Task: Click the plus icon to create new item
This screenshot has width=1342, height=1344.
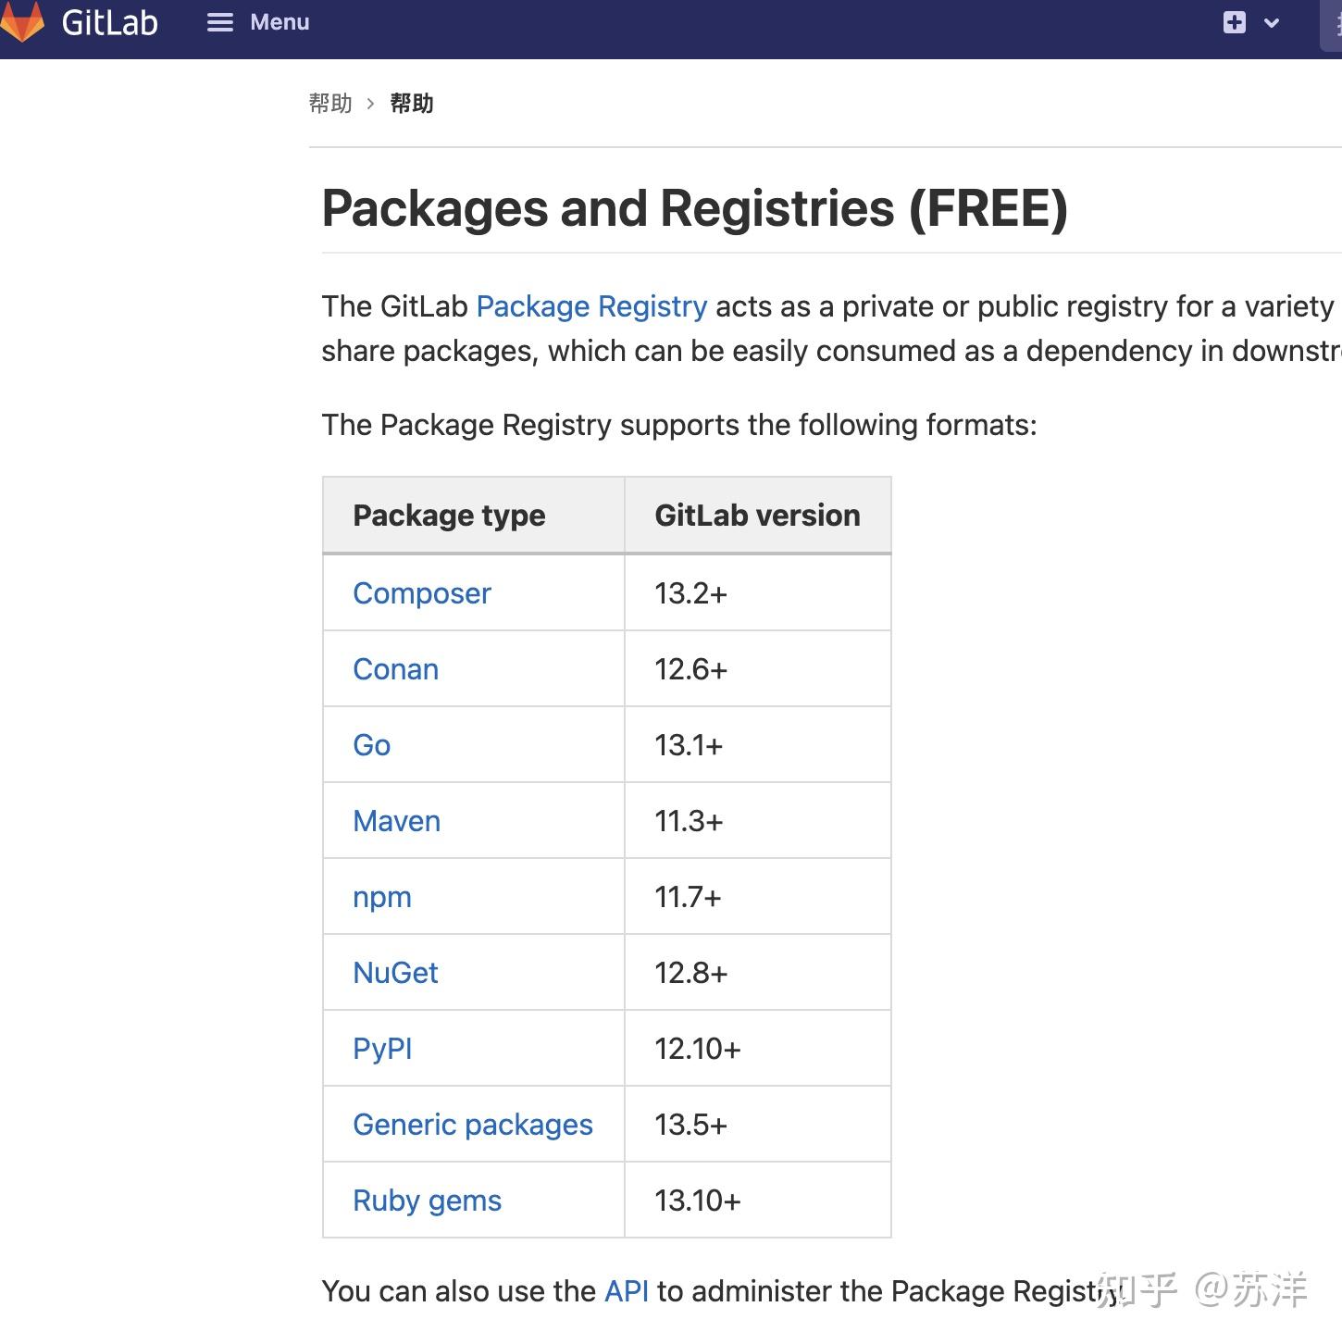Action: tap(1233, 22)
